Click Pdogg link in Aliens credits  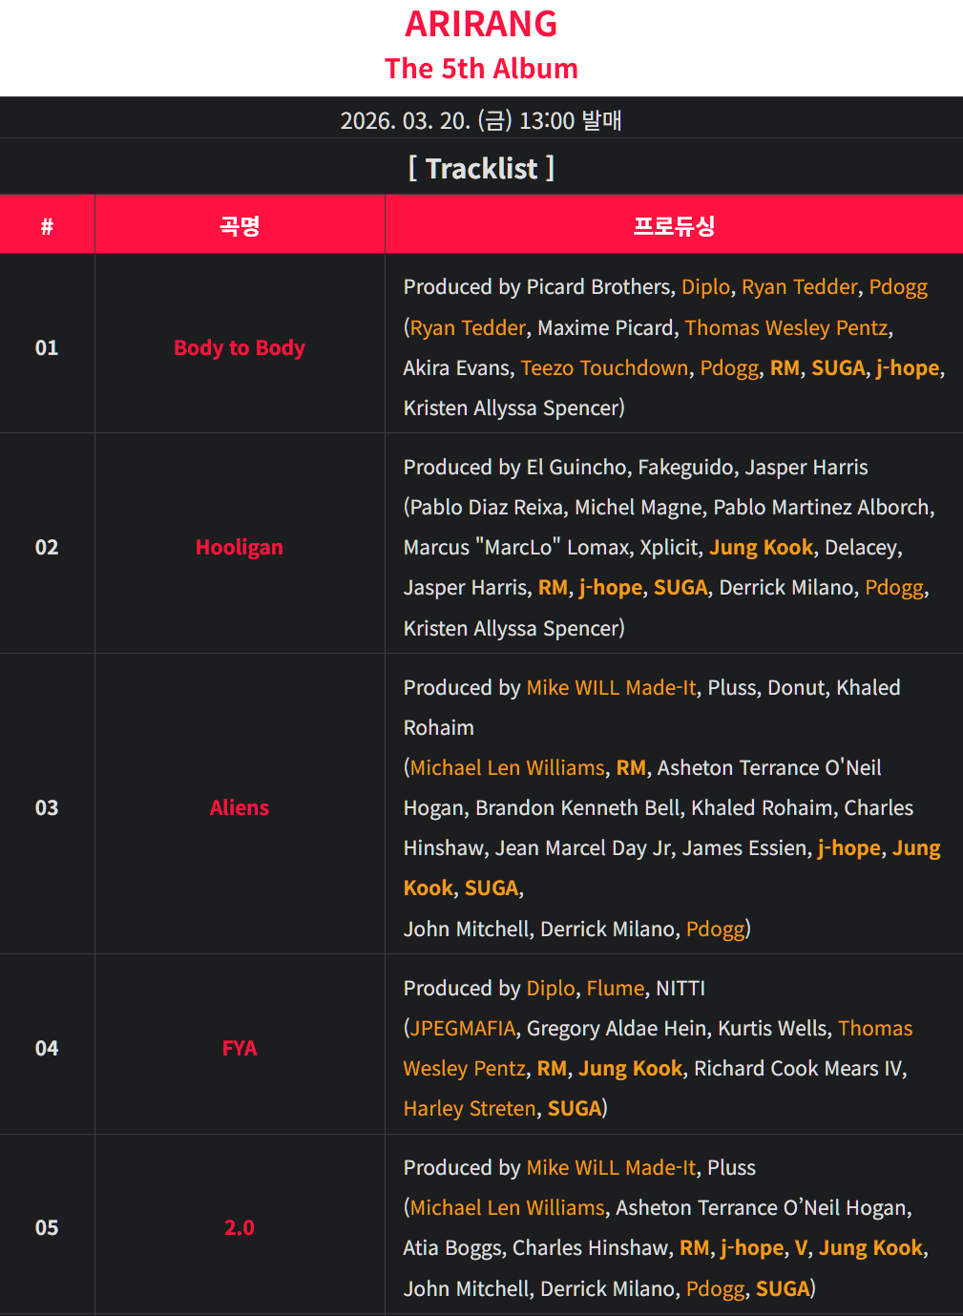click(716, 930)
